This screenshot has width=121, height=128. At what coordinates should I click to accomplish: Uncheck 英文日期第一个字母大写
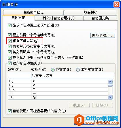click(x=10, y=52)
